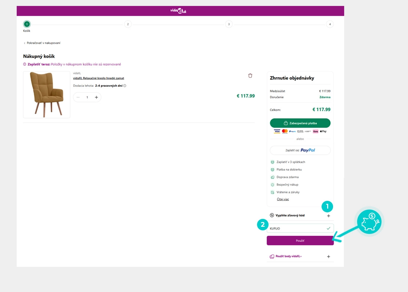Click the Vrátenie a záruky text
Image resolution: width=408 pixels, height=292 pixels.
pos(288,192)
